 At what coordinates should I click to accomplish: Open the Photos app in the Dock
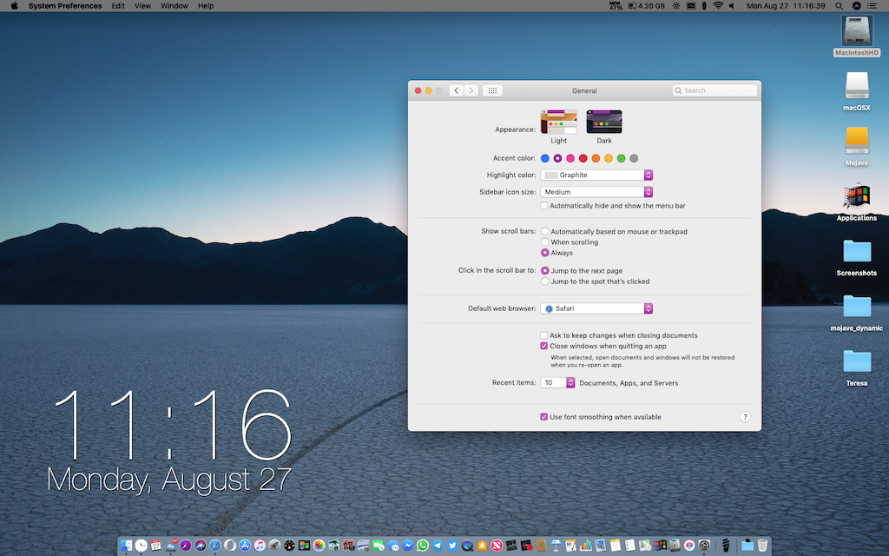click(319, 546)
